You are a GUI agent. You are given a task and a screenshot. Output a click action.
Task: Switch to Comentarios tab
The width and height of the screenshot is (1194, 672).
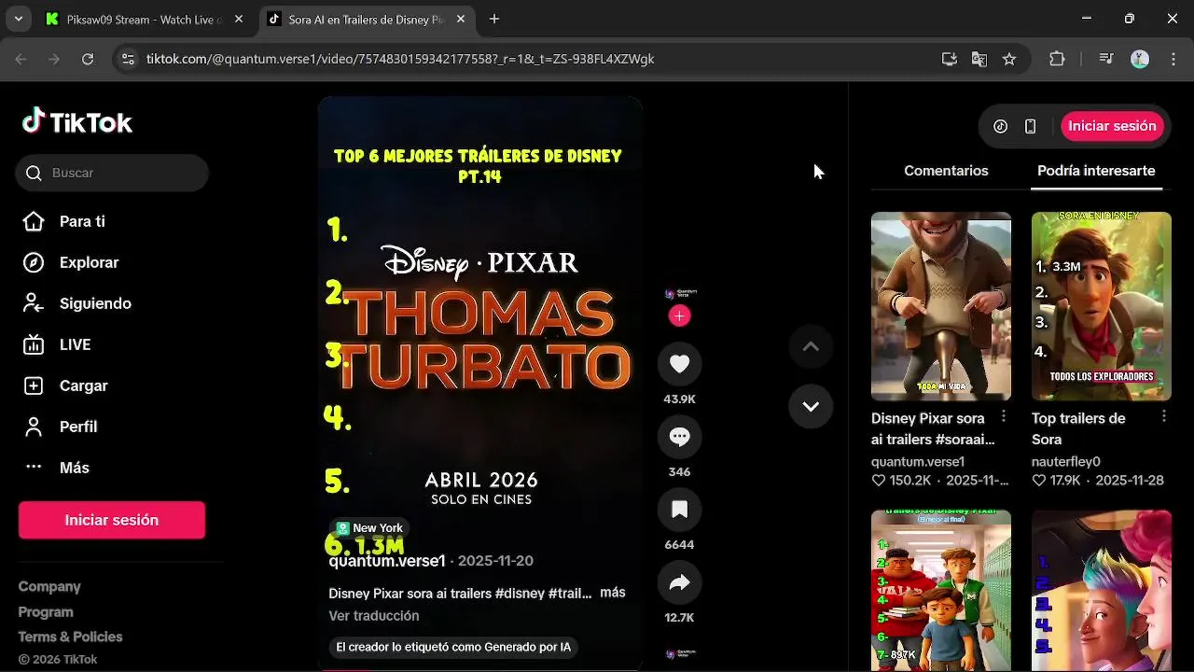coord(946,171)
